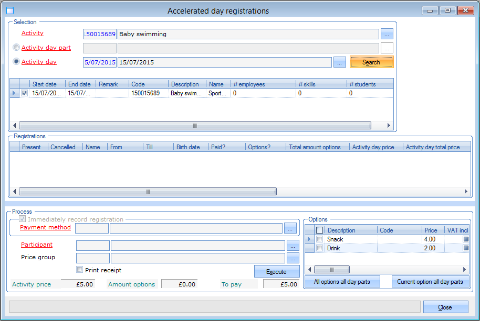The width and height of the screenshot is (480, 321).
Task: Open the Payment method lookup browse button
Action: pos(290,228)
